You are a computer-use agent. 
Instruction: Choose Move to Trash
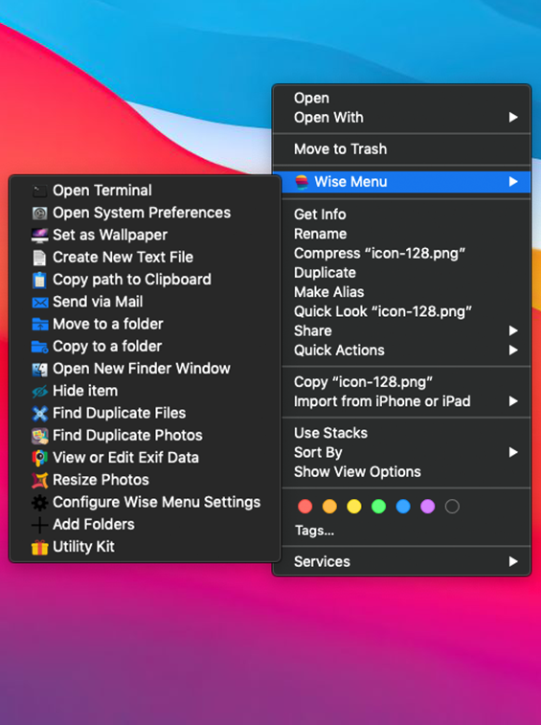coord(401,148)
